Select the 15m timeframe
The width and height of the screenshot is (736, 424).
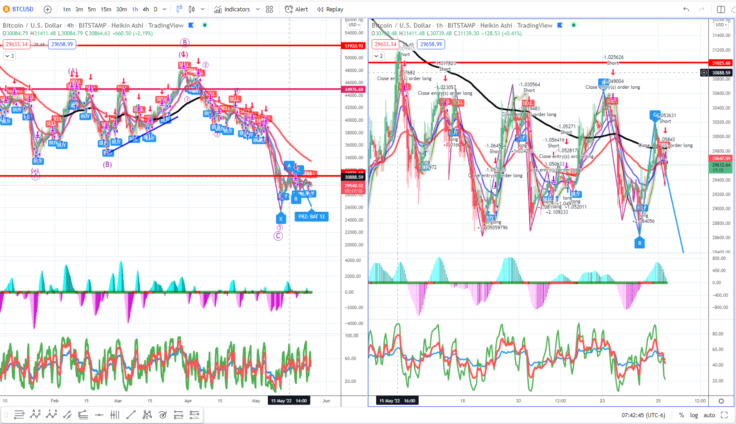tap(106, 9)
